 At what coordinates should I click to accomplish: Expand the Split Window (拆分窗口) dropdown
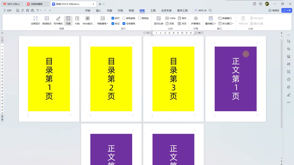coord(233,24)
